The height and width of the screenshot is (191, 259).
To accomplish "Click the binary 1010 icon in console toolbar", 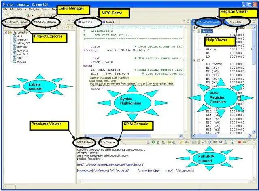I will point(220,142).
